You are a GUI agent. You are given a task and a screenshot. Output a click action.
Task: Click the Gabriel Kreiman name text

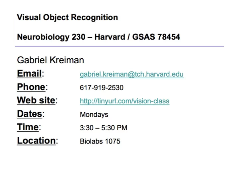click(50, 60)
